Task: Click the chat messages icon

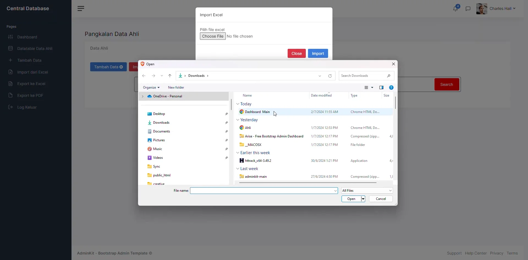Action: tap(468, 9)
